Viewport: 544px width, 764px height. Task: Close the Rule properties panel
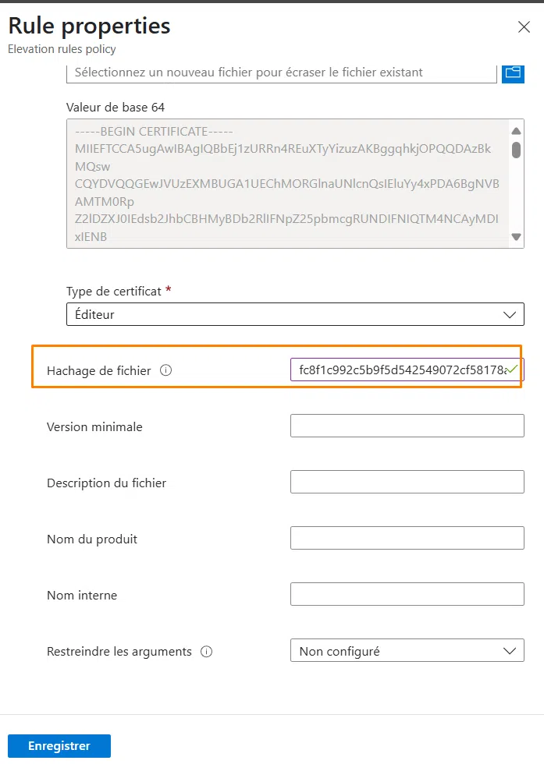tap(524, 26)
